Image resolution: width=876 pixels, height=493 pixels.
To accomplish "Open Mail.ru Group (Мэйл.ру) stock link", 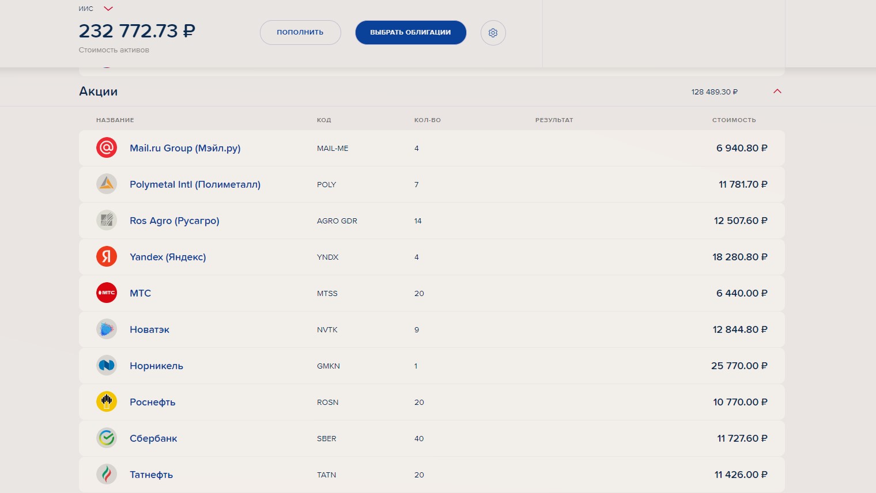I will 185,148.
